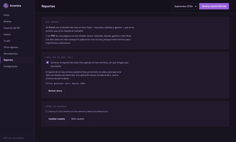This screenshot has height=142, width=236.
Task: Click the Amatista gem logo icon
Action: (x=6, y=6)
